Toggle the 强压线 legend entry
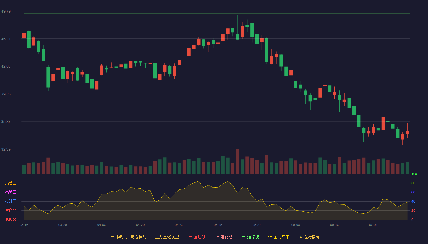The height and width of the screenshot is (244, 428). click(x=197, y=237)
